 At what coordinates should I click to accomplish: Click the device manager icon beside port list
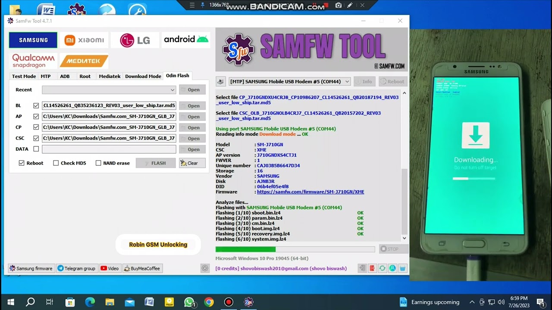(221, 81)
